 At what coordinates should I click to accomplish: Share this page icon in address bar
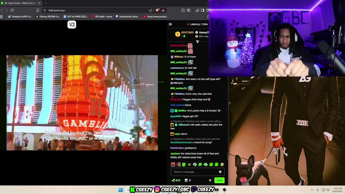point(150,10)
